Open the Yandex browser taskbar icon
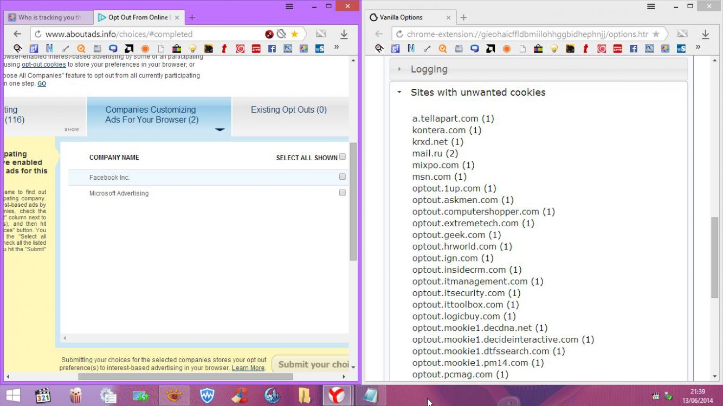The image size is (723, 406). click(337, 396)
